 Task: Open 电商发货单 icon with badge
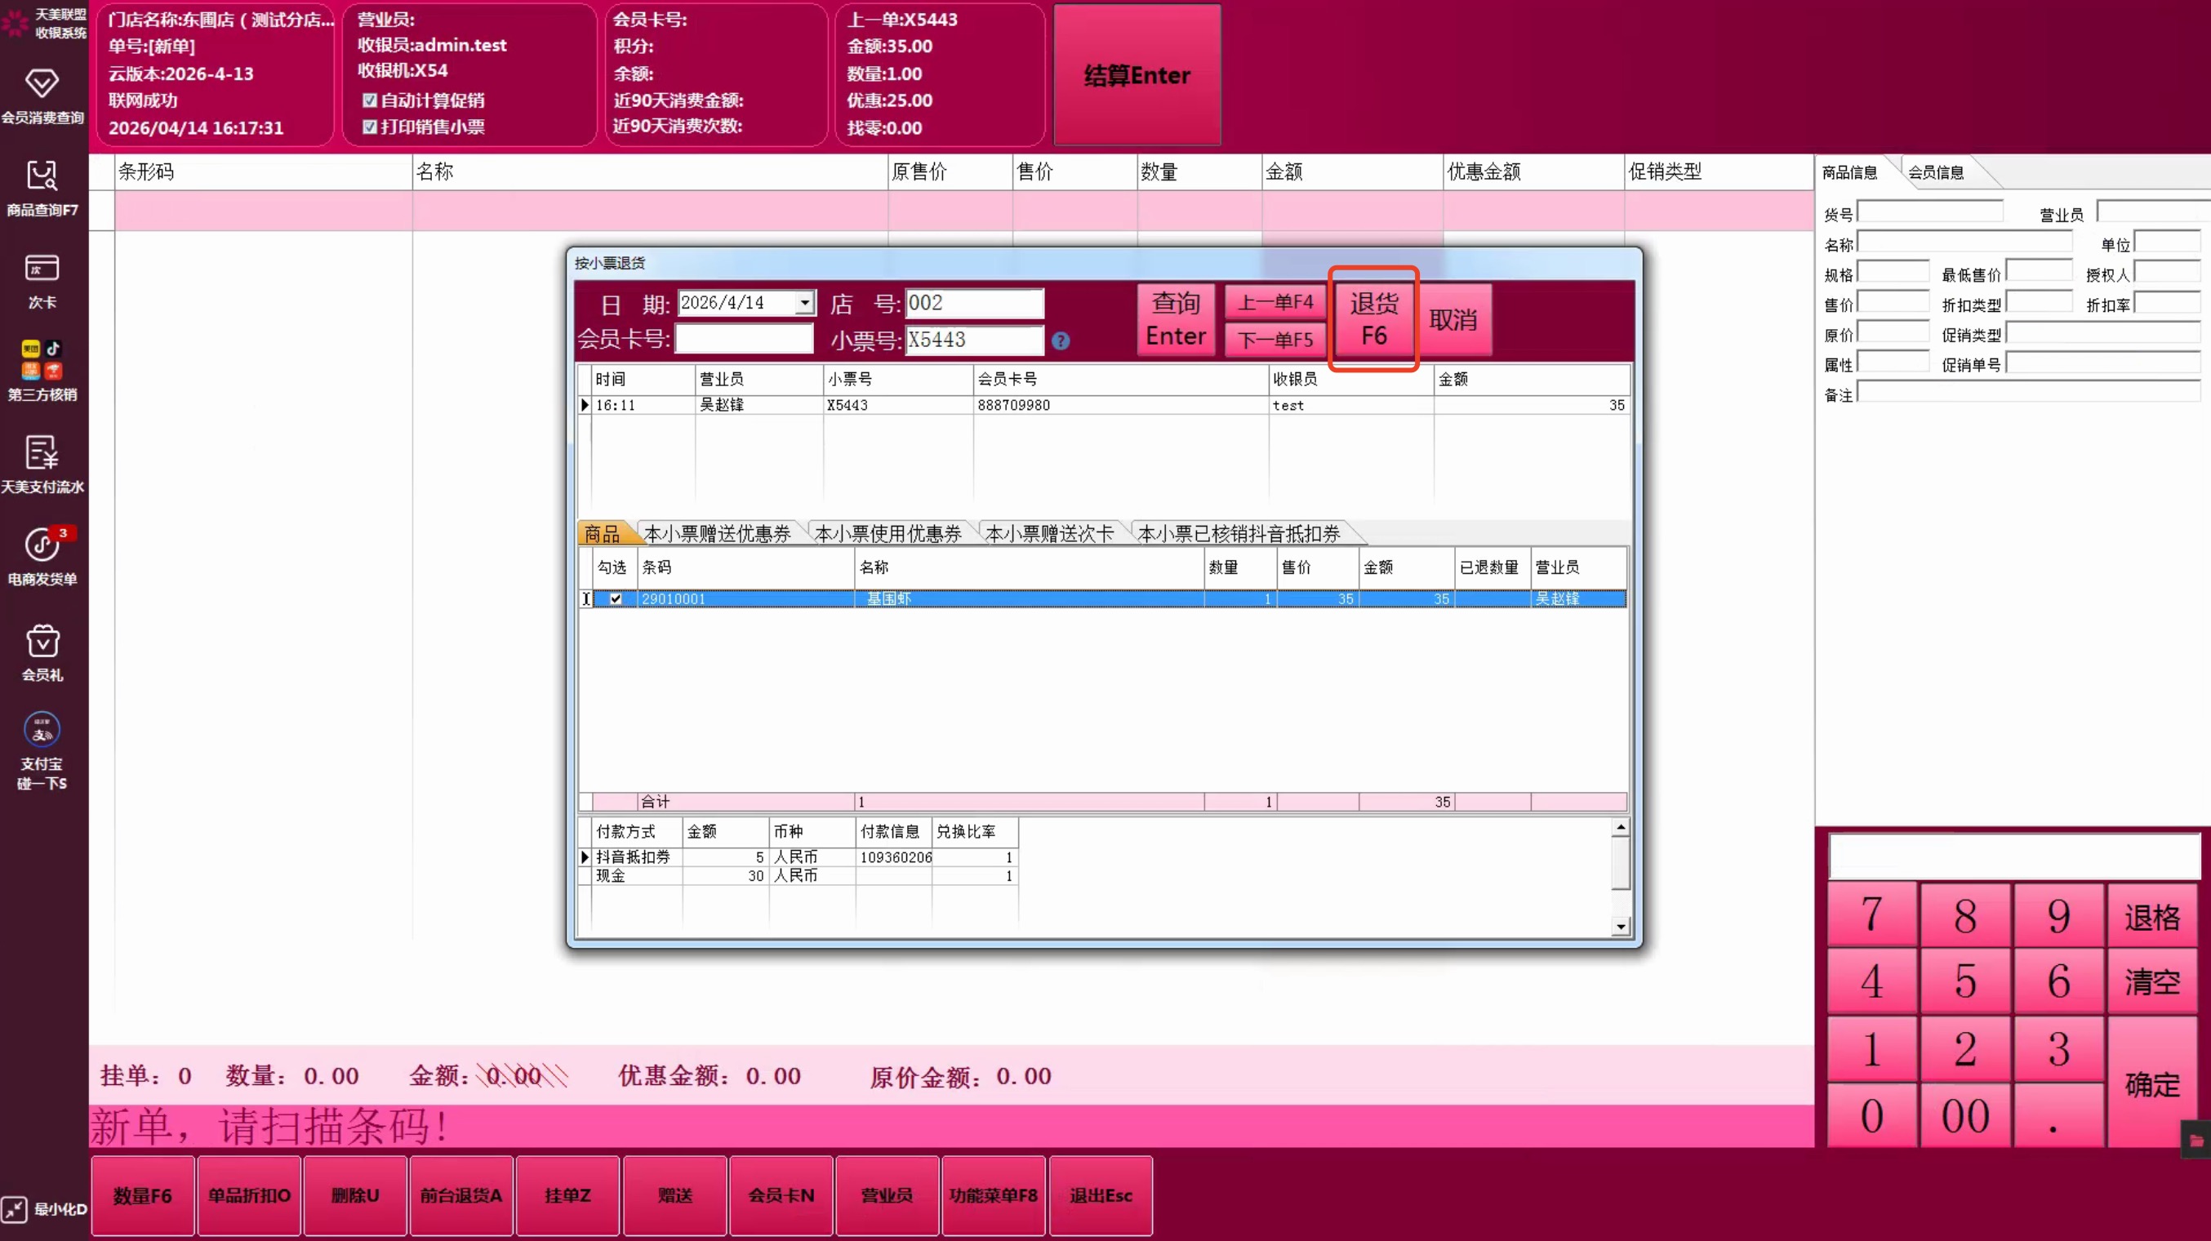tap(41, 544)
